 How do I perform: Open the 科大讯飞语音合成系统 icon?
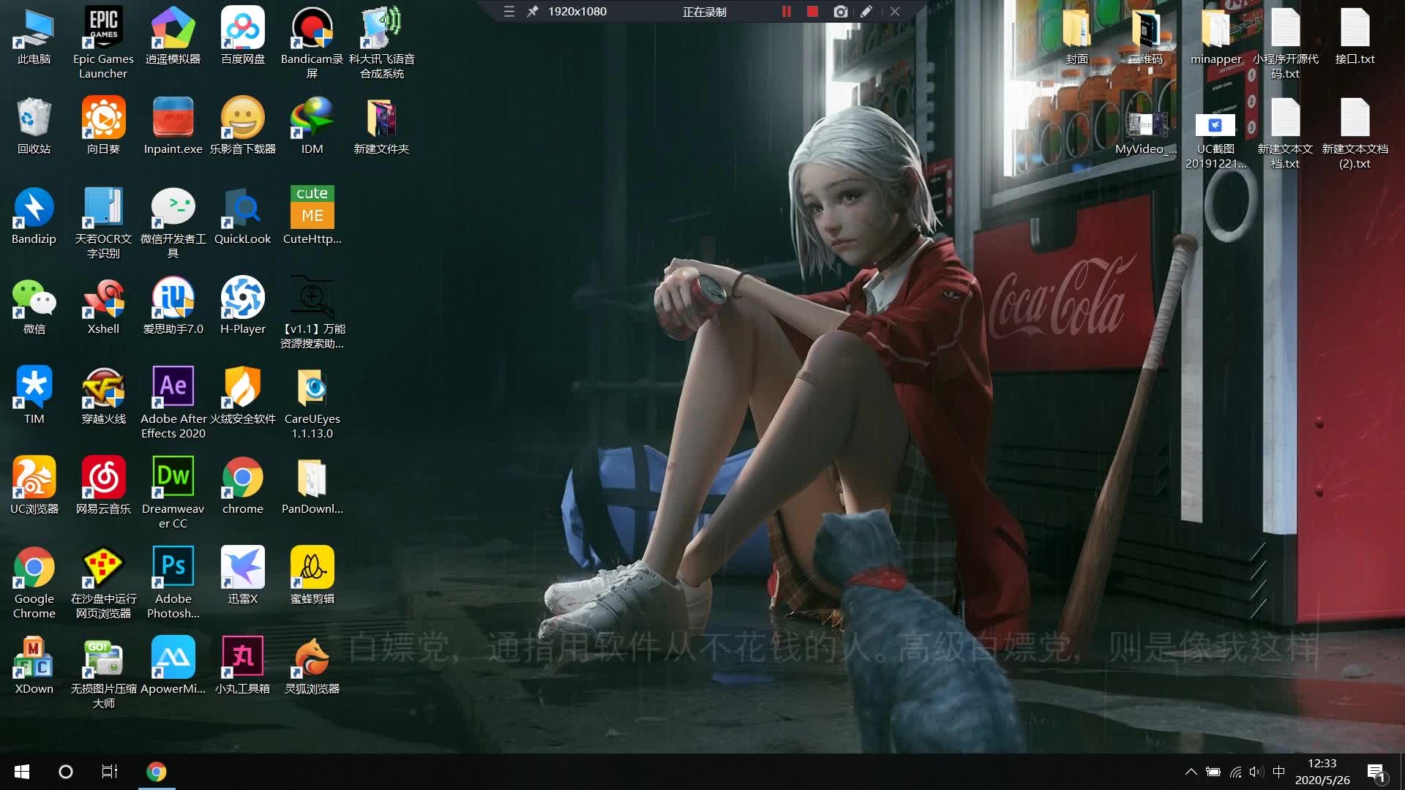pos(381,42)
